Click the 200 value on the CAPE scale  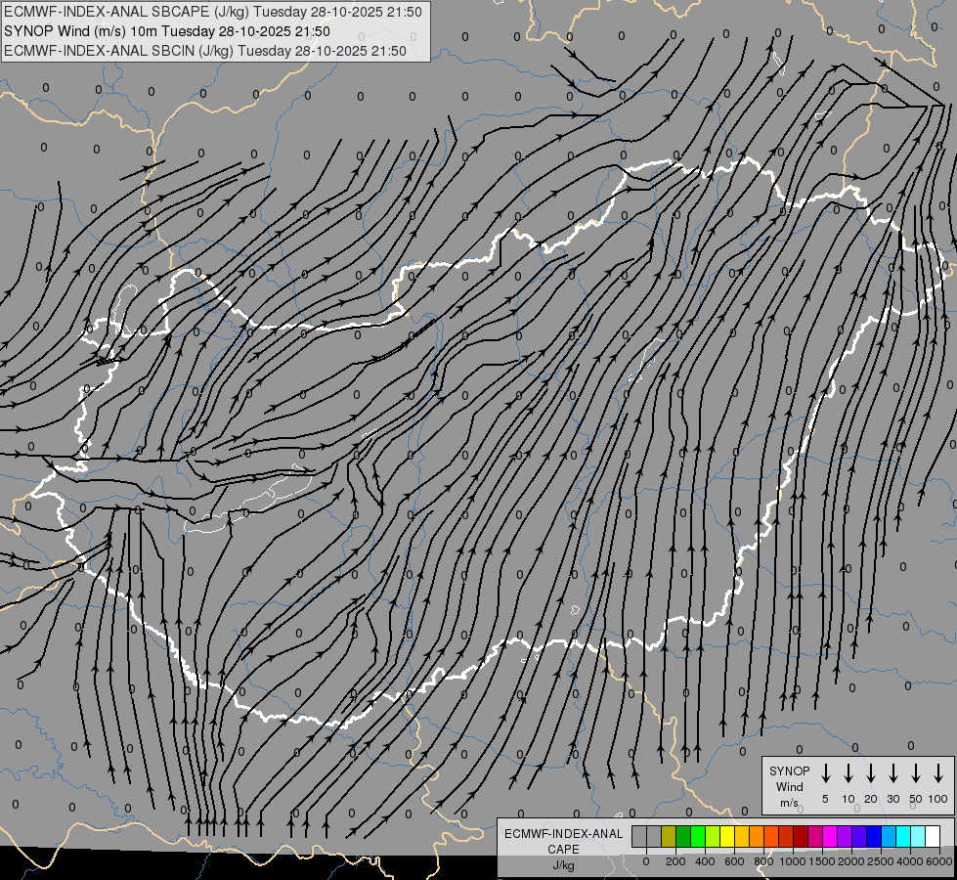[675, 861]
